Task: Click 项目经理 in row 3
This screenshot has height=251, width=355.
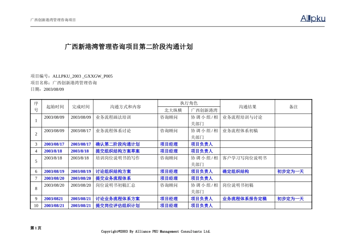Action: pos(169,144)
